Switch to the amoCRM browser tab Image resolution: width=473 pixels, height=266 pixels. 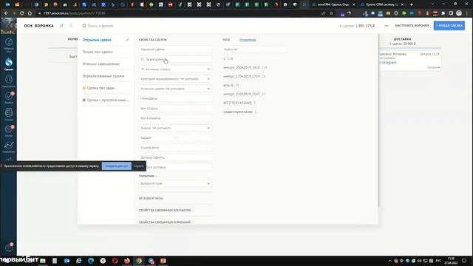click(333, 4)
